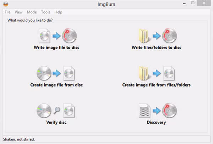Image resolution: width=213 pixels, height=144 pixels.
Task: Open the Mode menu
Action: tap(32, 12)
